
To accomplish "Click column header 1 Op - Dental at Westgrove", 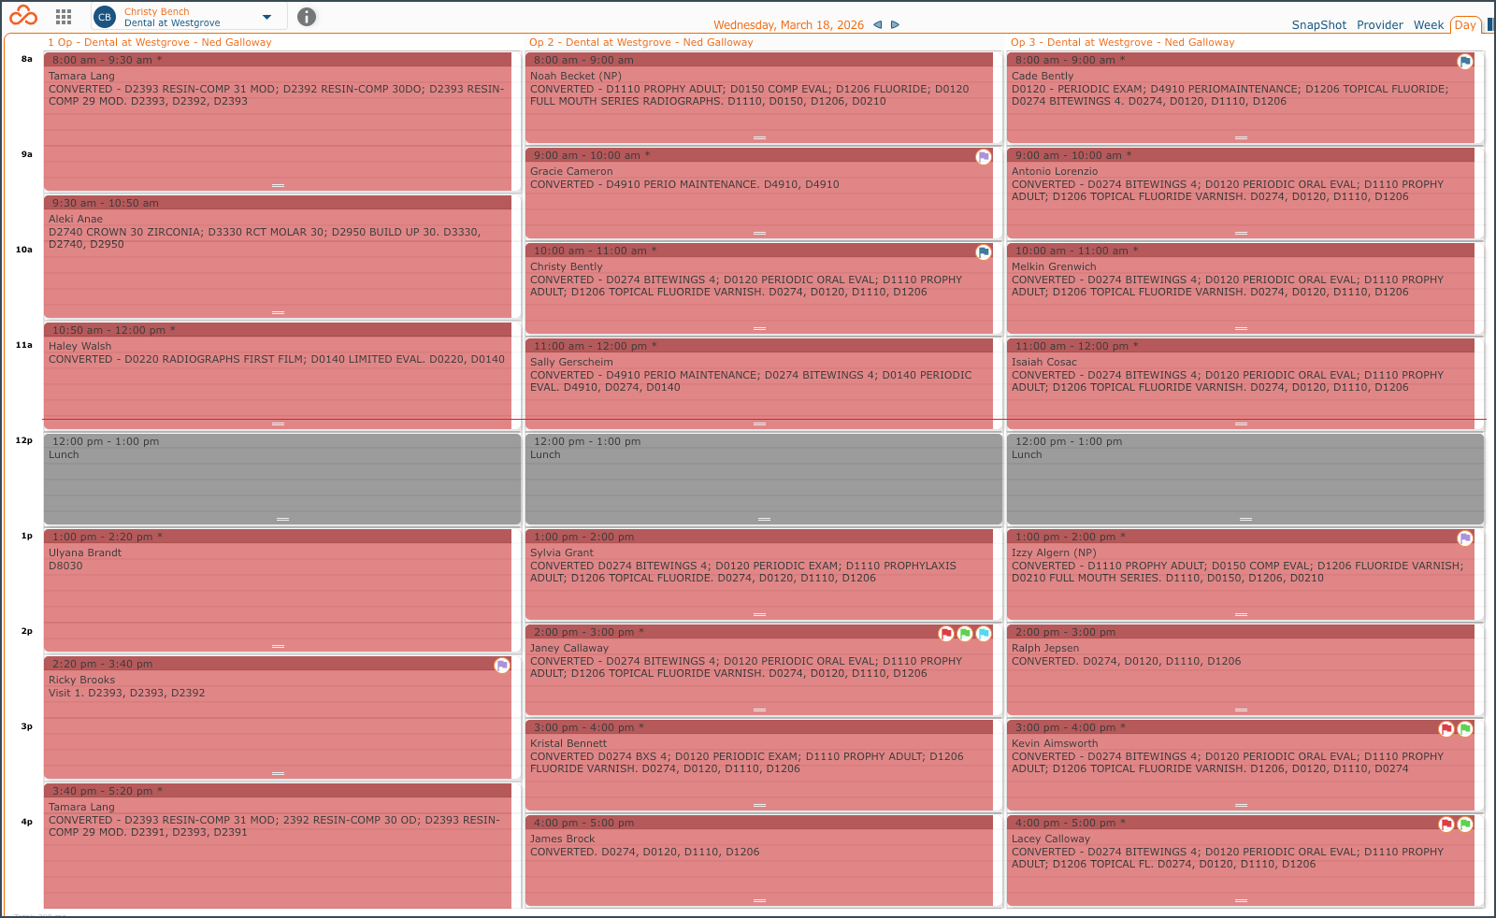I will tap(160, 42).
